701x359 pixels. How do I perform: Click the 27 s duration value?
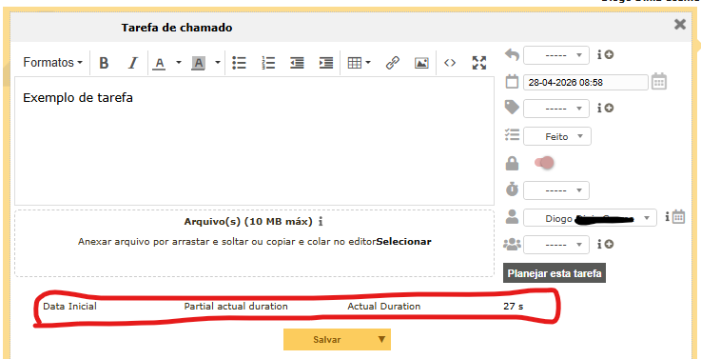pos(514,307)
